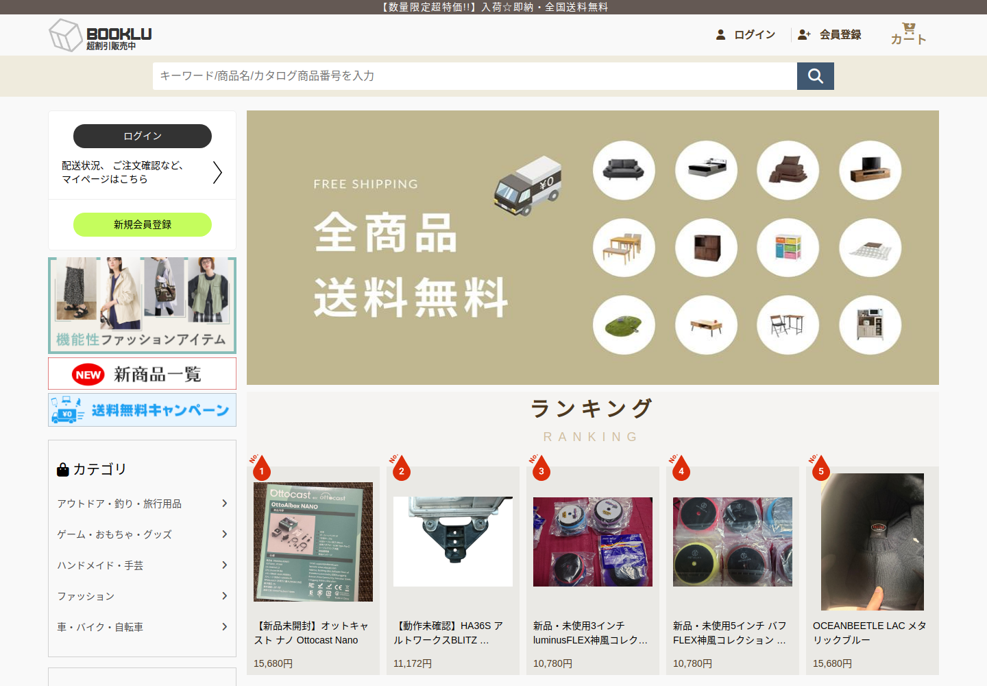Click the magnifier search button

point(816,76)
